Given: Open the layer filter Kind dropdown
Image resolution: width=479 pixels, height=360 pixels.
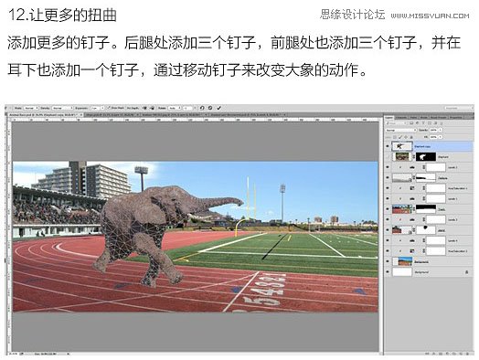Looking at the screenshot, I should [x=396, y=123].
